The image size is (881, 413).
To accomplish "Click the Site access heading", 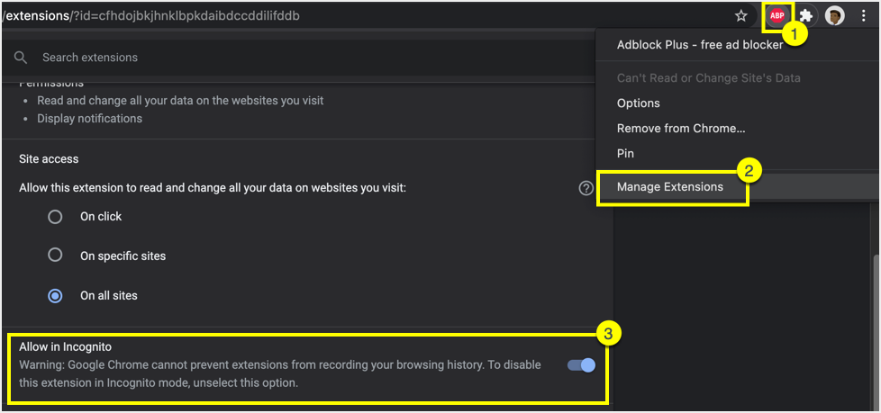I will 49,159.
